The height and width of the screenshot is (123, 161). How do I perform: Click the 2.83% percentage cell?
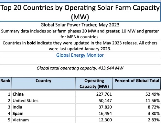click(x=137, y=120)
